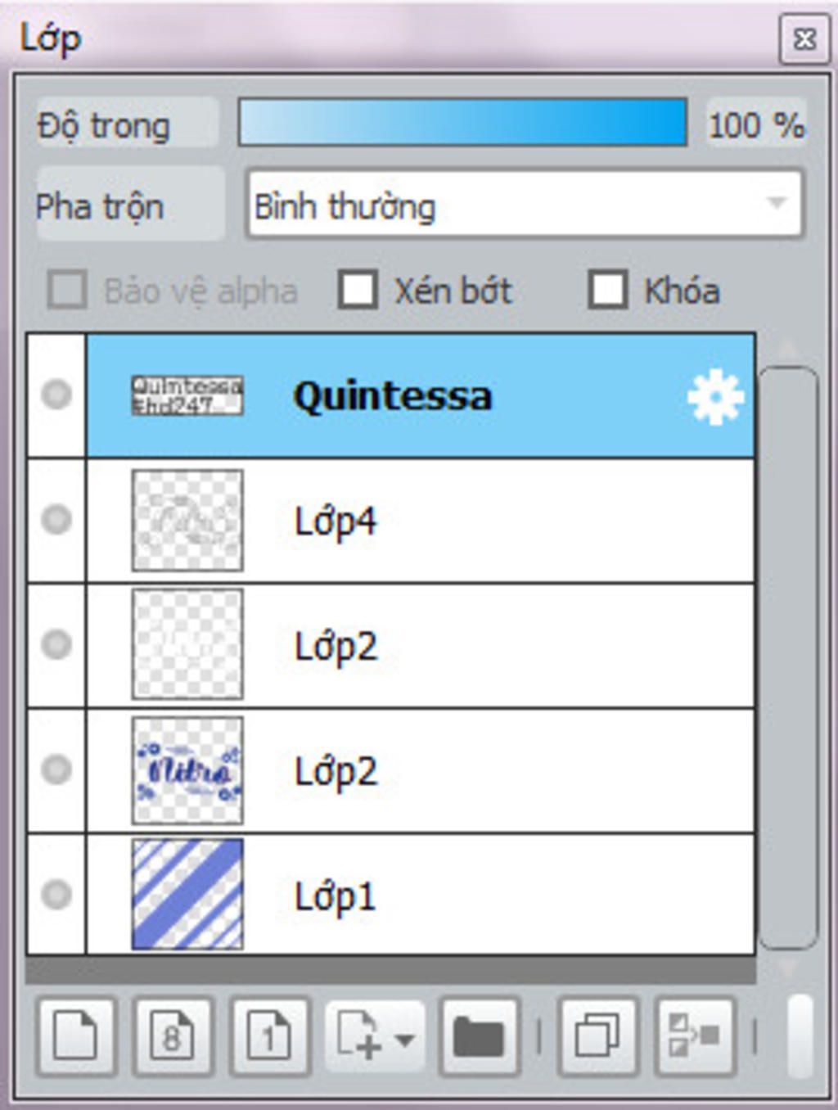Create a new color layer

click(x=75, y=1036)
